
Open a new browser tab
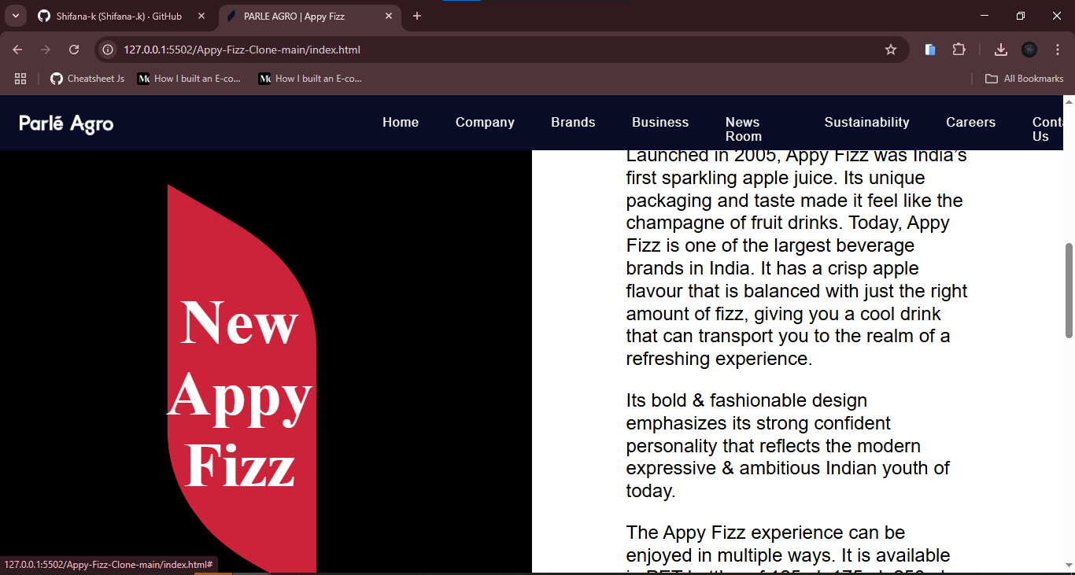pos(417,16)
